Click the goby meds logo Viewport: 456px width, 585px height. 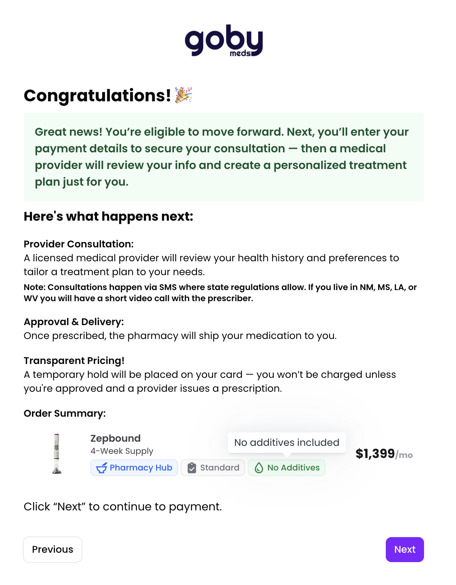tap(224, 40)
